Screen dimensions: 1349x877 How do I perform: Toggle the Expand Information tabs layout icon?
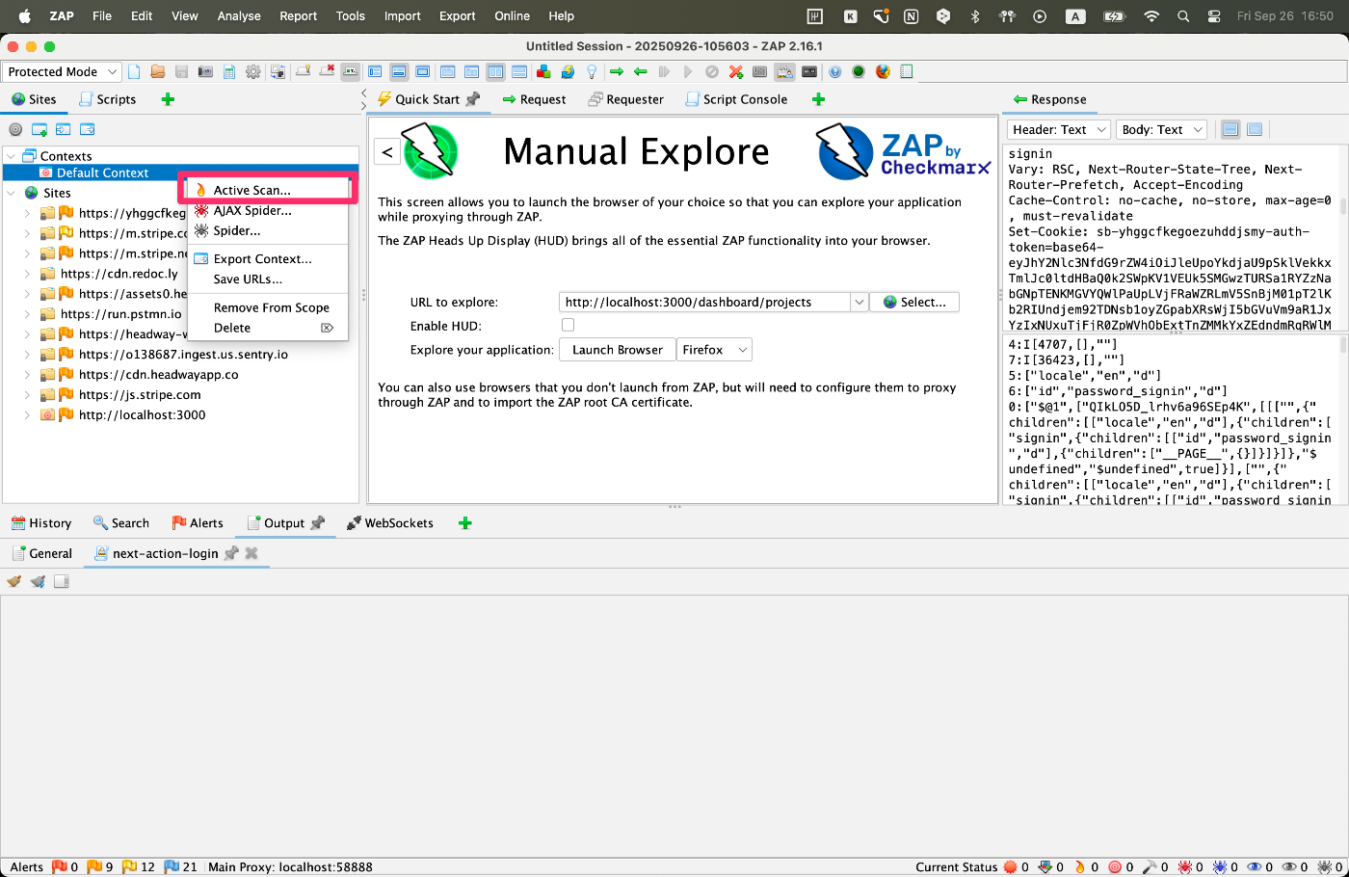[399, 71]
